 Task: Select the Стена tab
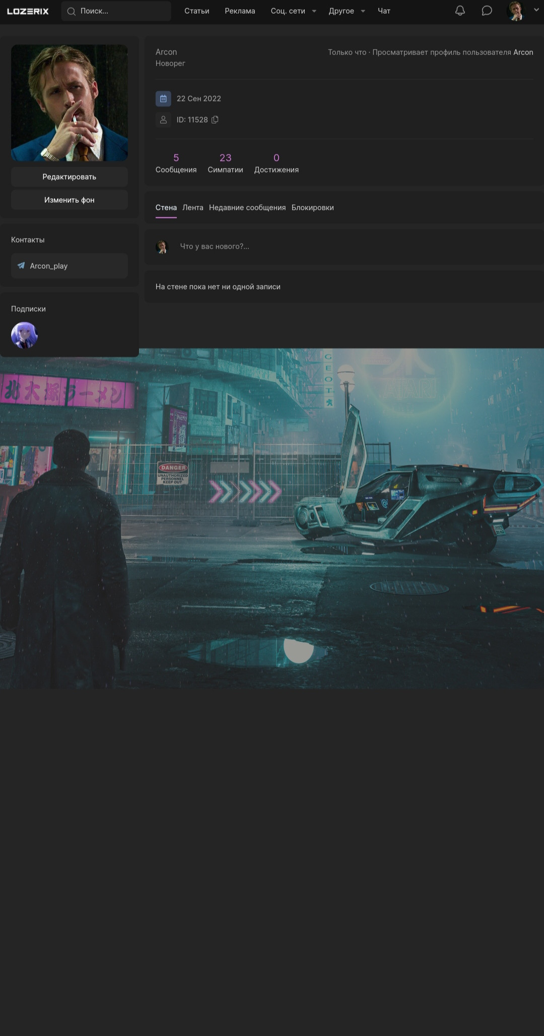166,208
